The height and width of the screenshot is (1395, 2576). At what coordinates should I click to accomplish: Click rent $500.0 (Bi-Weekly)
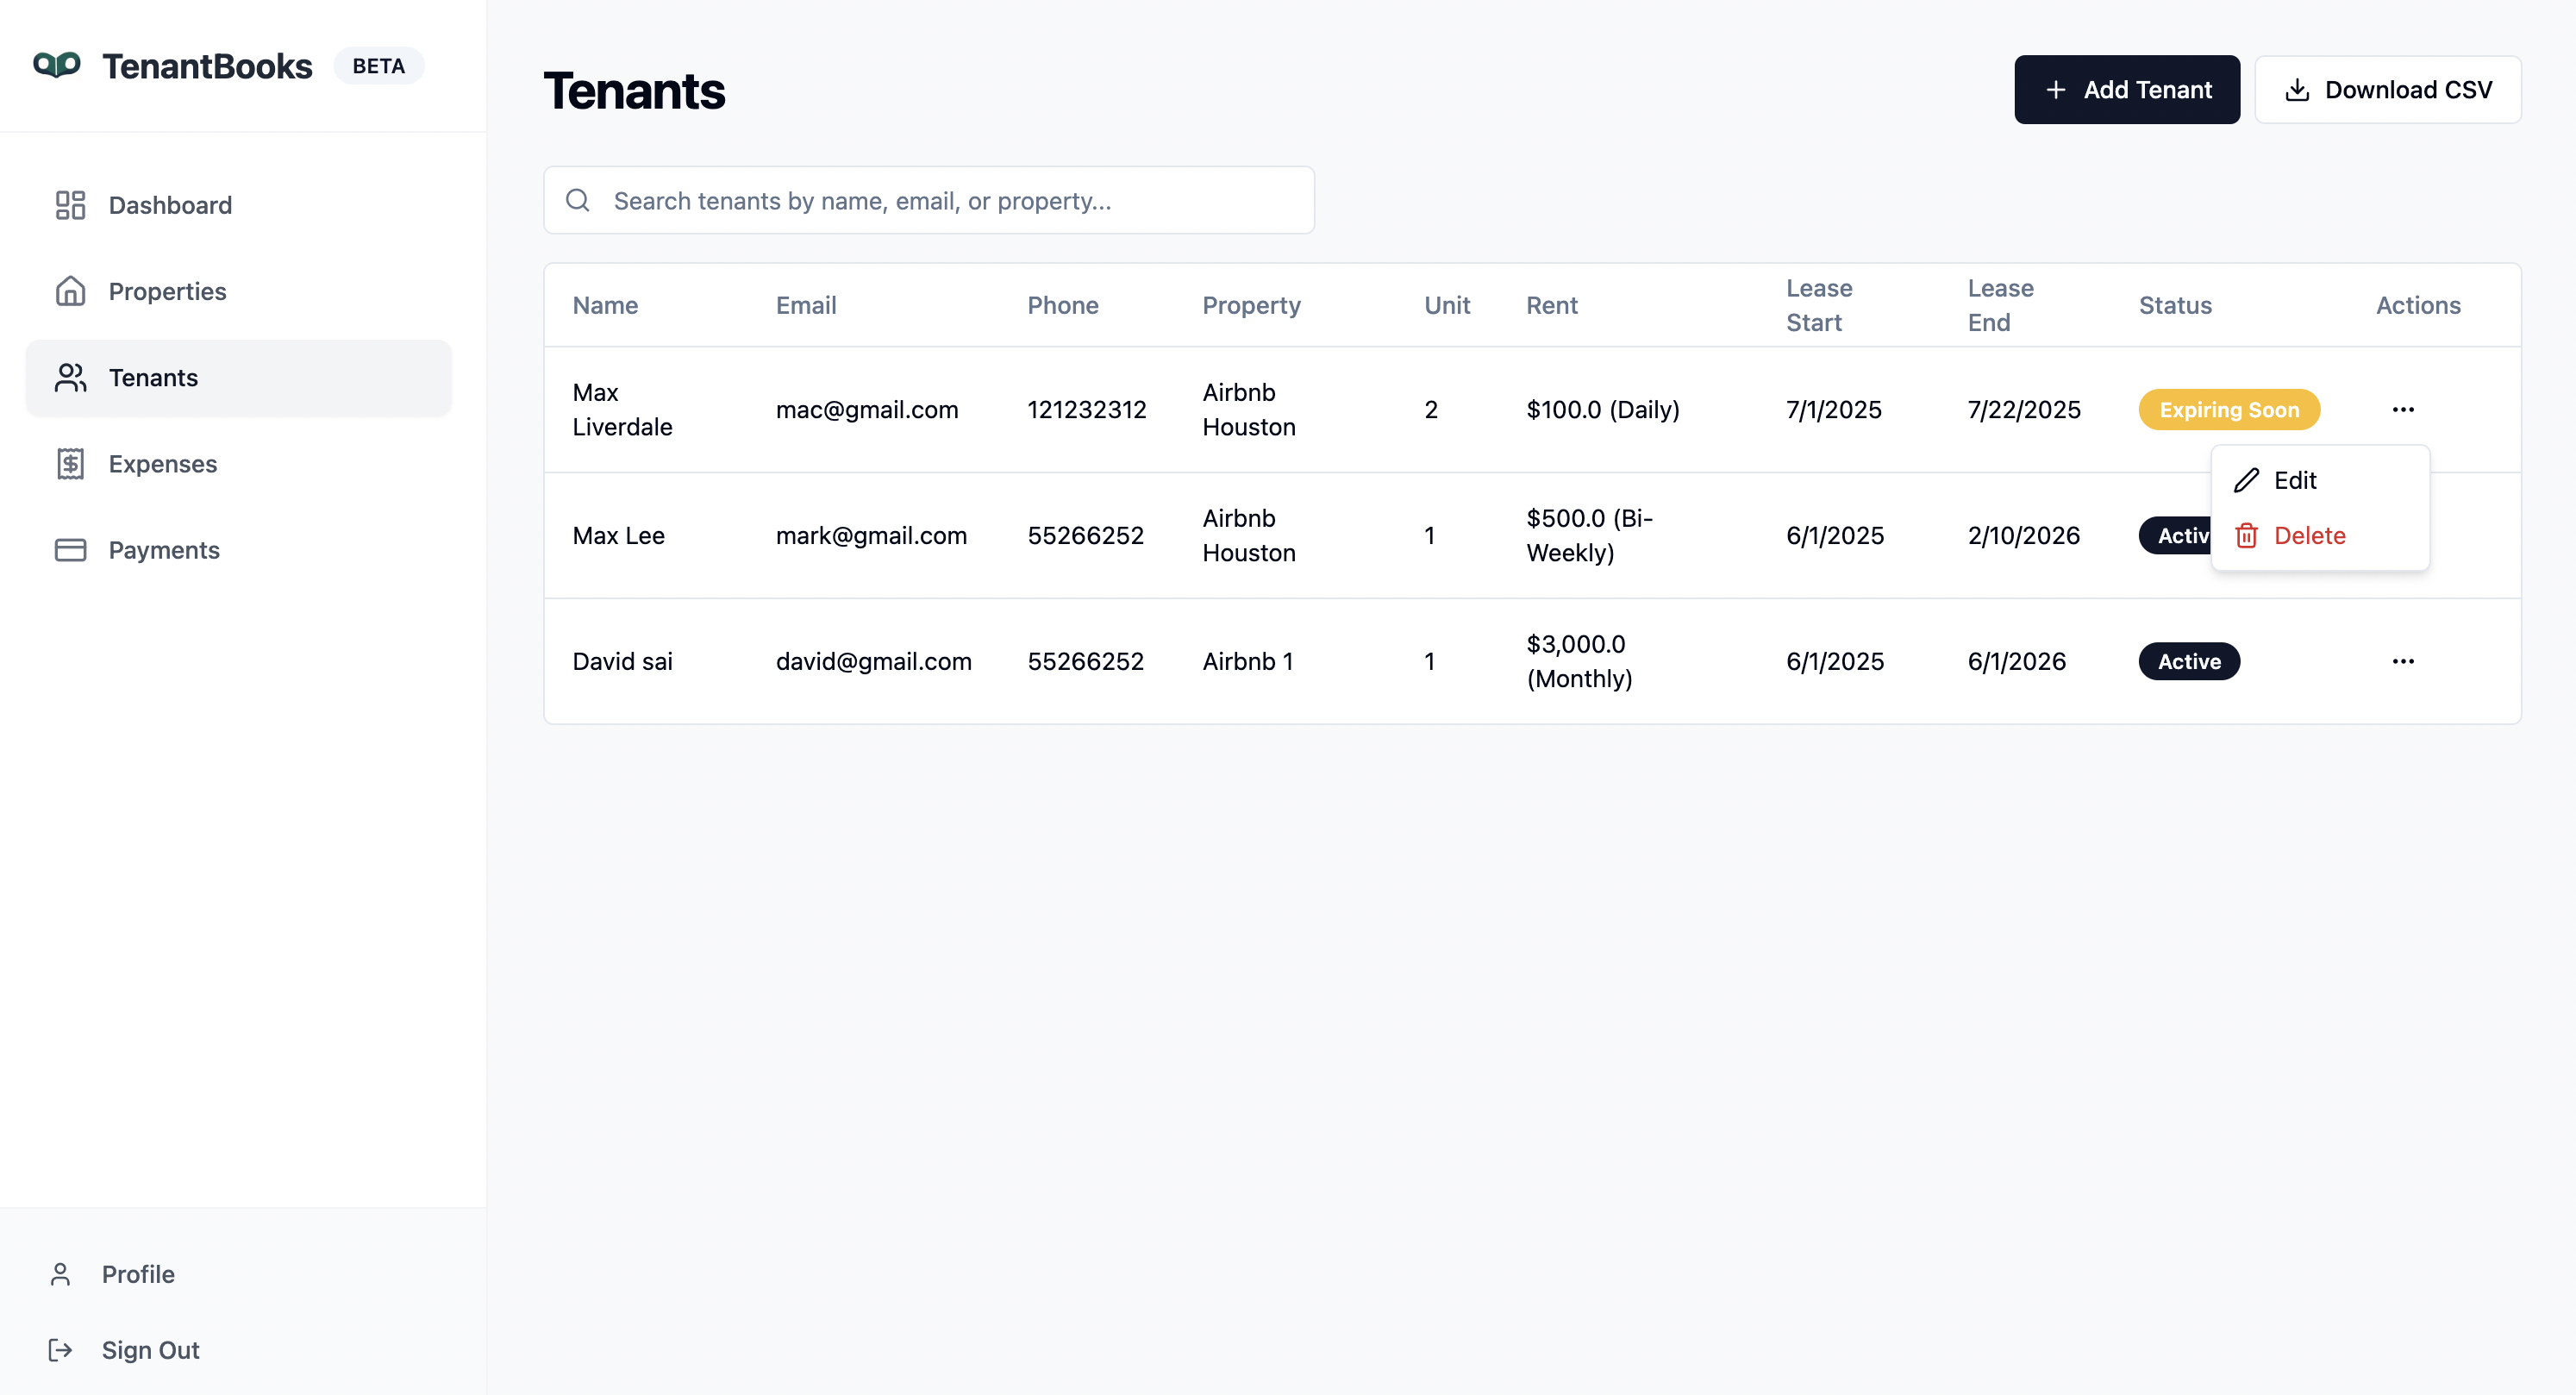1589,535
